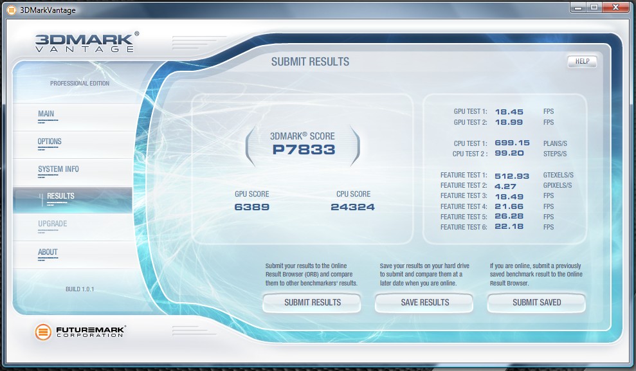Click CPU TEST 1 value 699.15

point(513,143)
